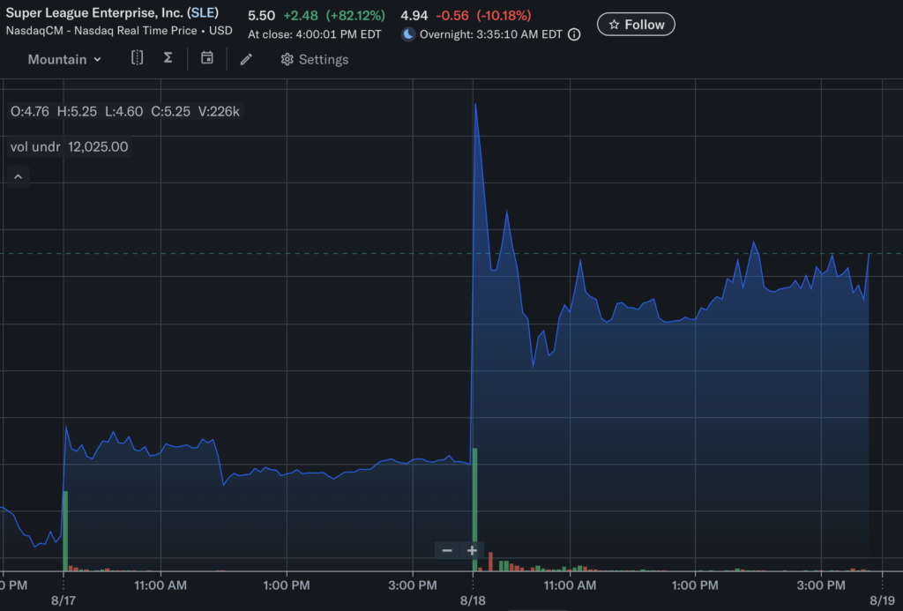The width and height of the screenshot is (903, 611).
Task: Click the NasdaqCM exchange info text
Action: pos(119,31)
